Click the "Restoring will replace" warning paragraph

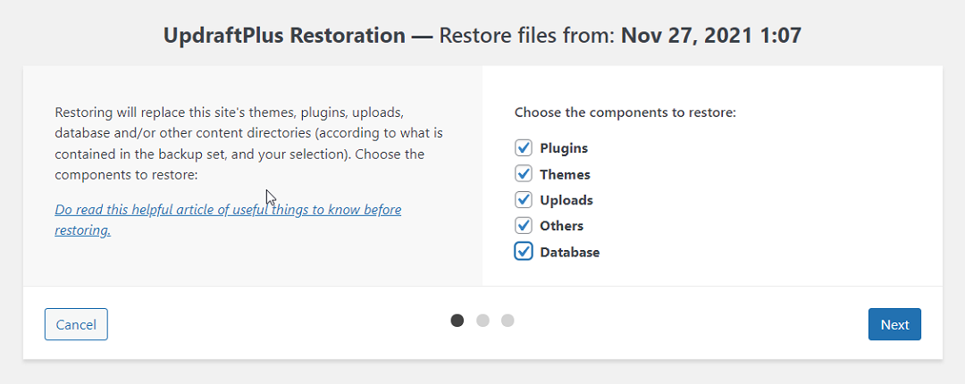241,144
